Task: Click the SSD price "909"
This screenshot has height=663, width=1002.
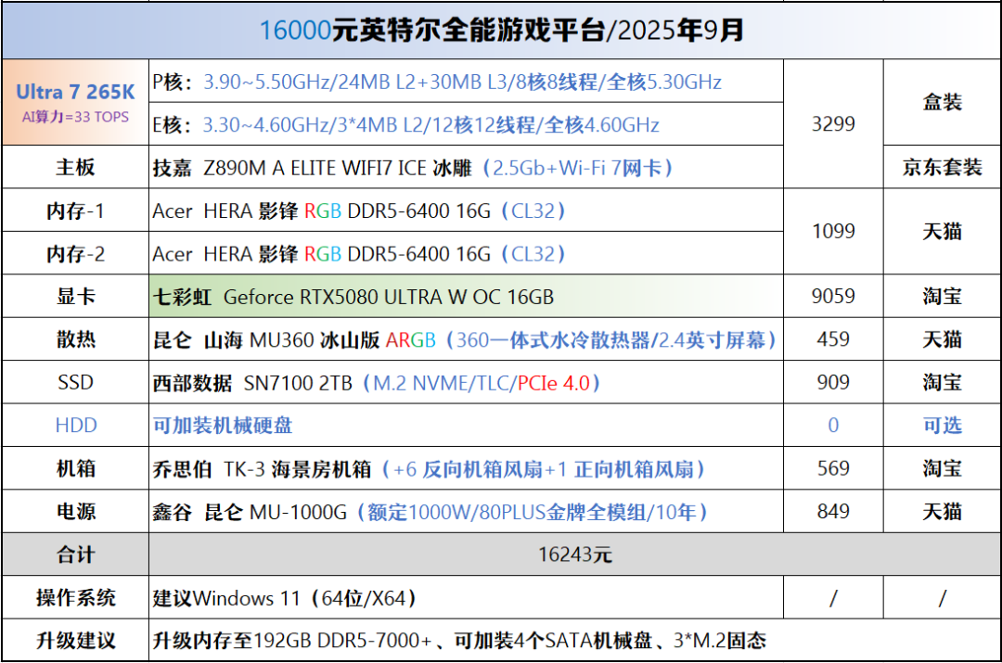Action: point(833,383)
